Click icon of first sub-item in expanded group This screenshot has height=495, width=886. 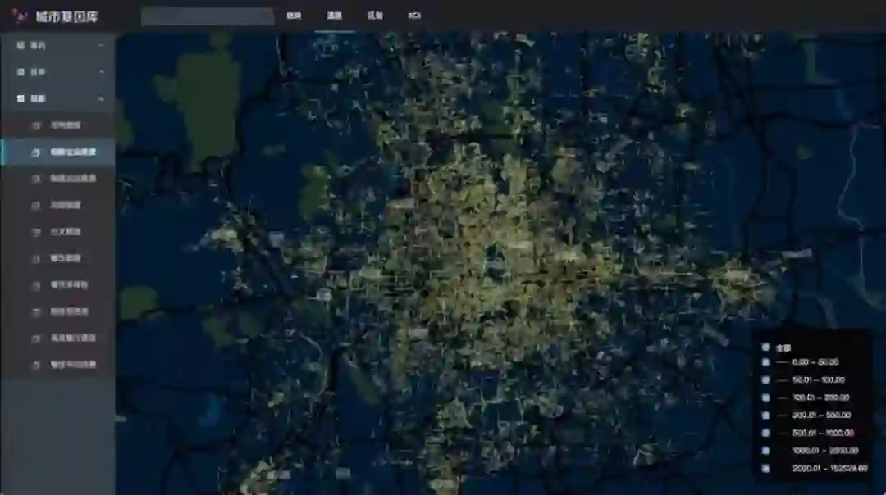point(36,125)
